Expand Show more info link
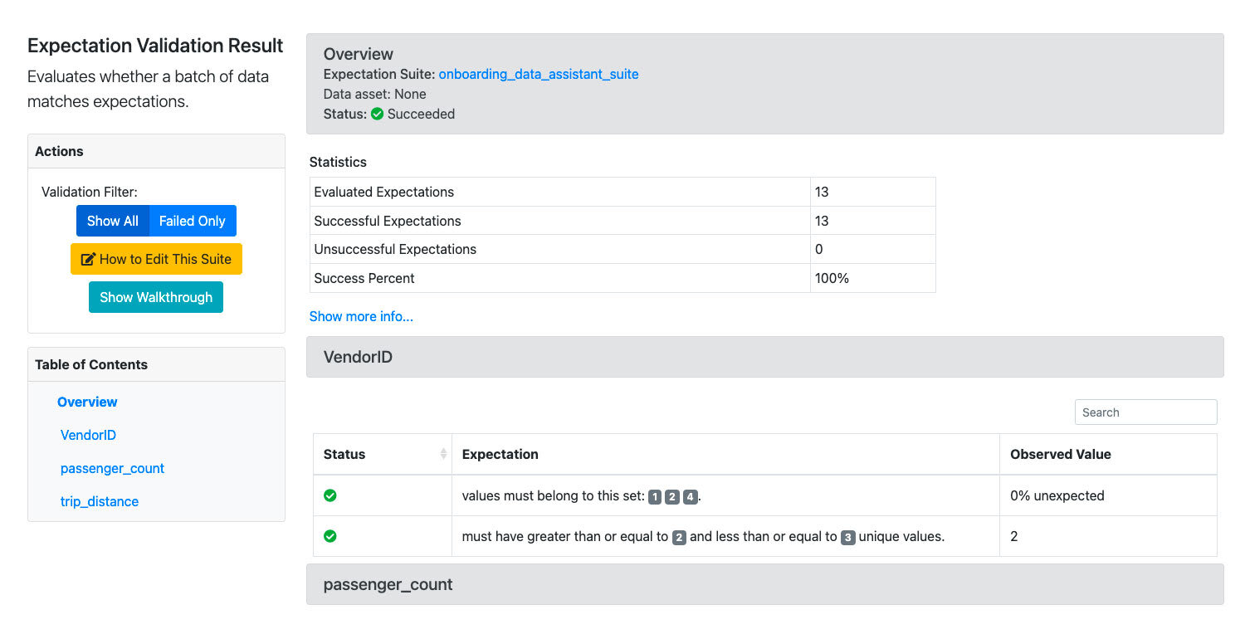 tap(361, 316)
